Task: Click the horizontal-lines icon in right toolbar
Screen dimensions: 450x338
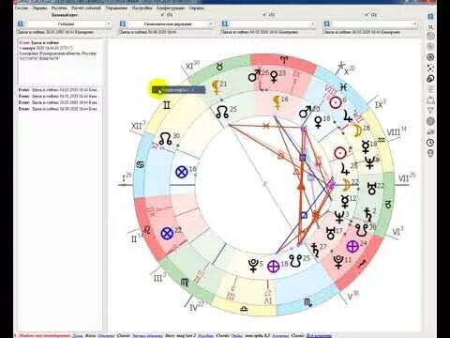Action: pyautogui.click(x=430, y=89)
